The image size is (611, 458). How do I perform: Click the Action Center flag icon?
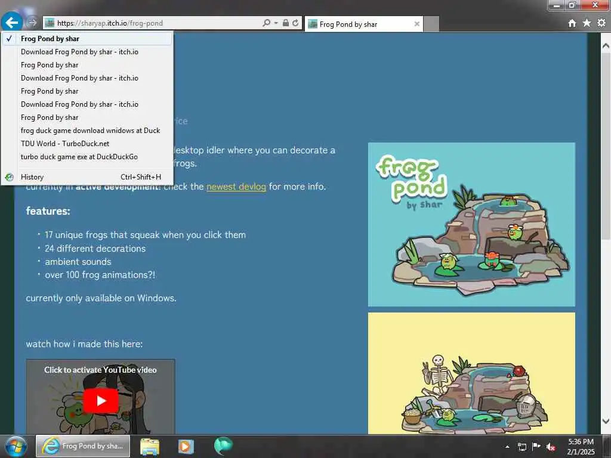click(536, 446)
